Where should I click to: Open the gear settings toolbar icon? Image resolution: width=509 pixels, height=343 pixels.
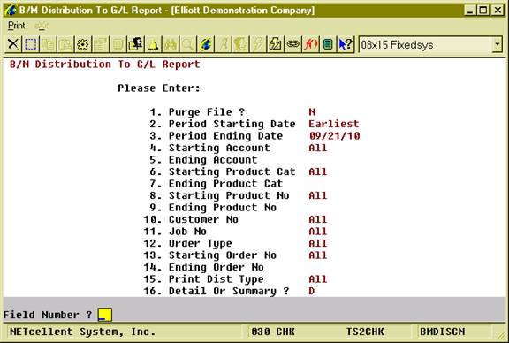(83, 44)
